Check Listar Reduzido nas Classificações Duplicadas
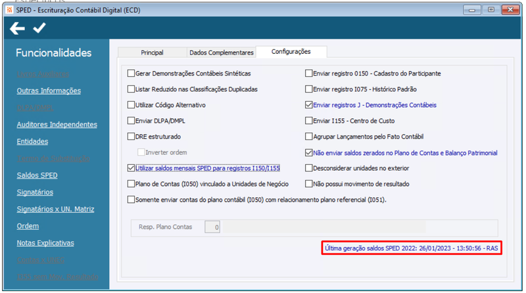This screenshot has width=526, height=293. point(131,89)
